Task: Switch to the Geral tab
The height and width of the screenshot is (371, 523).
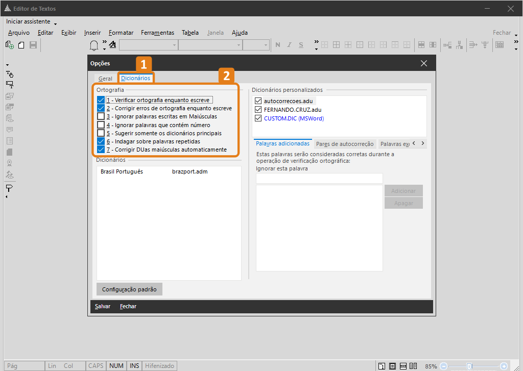Action: pyautogui.click(x=105, y=78)
